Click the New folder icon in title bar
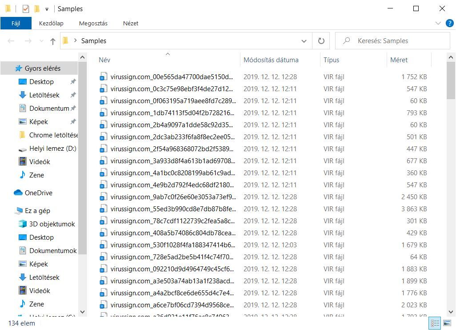 coord(36,9)
